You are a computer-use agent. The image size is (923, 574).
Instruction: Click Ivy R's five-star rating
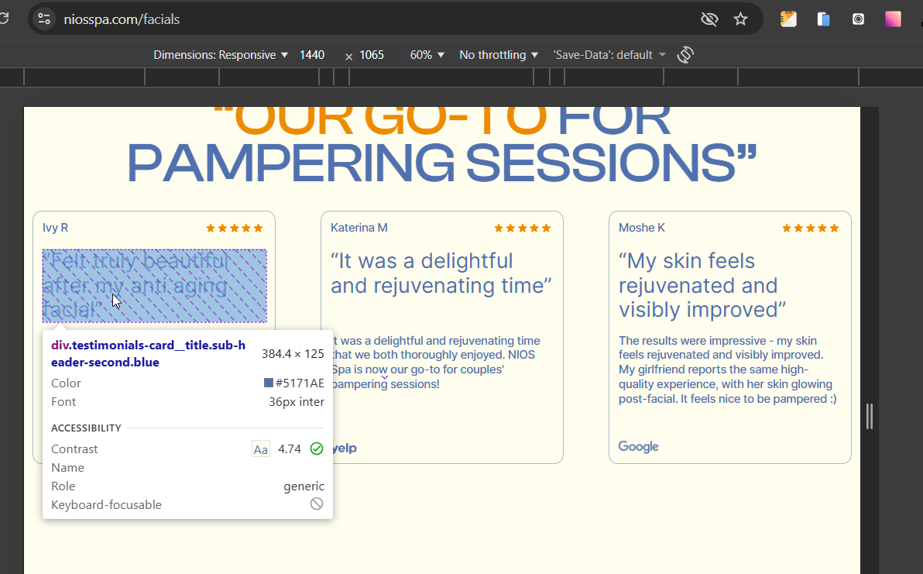tap(235, 229)
